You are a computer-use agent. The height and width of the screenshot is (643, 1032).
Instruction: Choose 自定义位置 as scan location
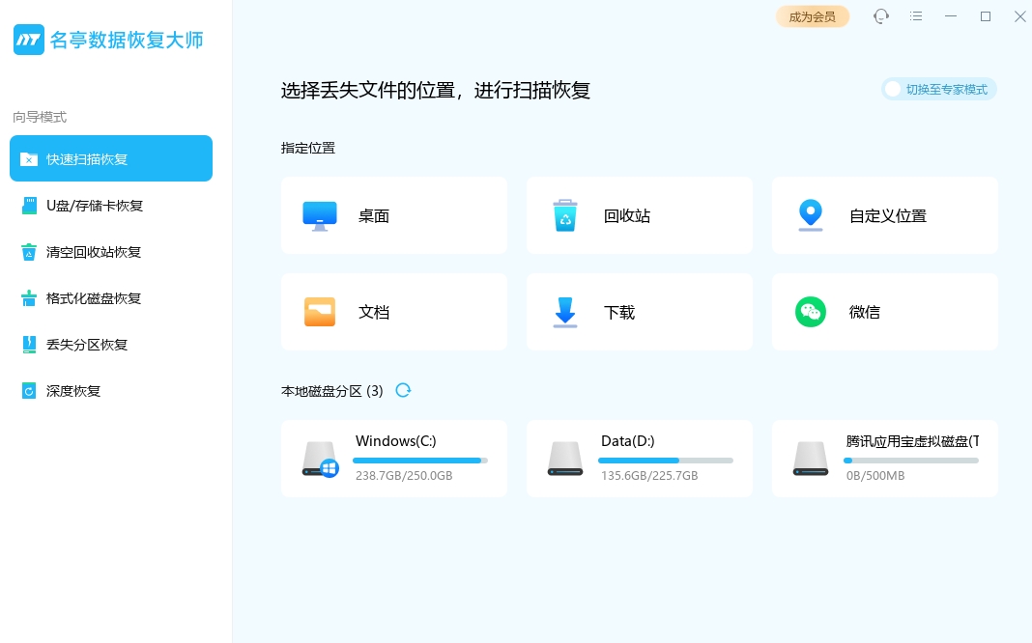[x=884, y=215]
